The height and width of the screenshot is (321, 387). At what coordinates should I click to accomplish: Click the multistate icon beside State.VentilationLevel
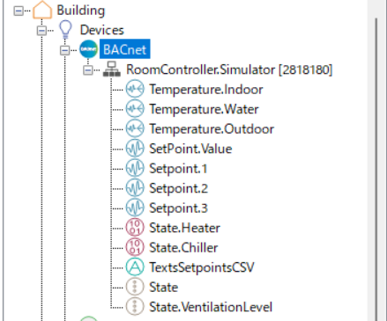pyautogui.click(x=135, y=306)
